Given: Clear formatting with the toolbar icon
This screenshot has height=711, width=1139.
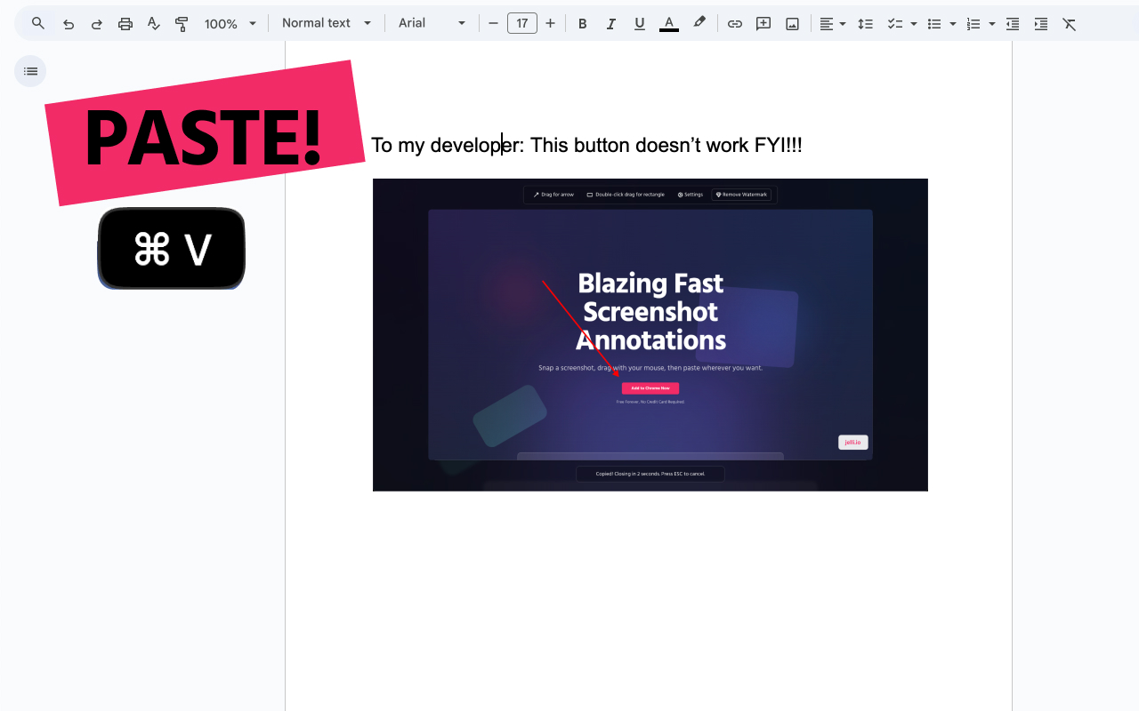Looking at the screenshot, I should 1070,24.
